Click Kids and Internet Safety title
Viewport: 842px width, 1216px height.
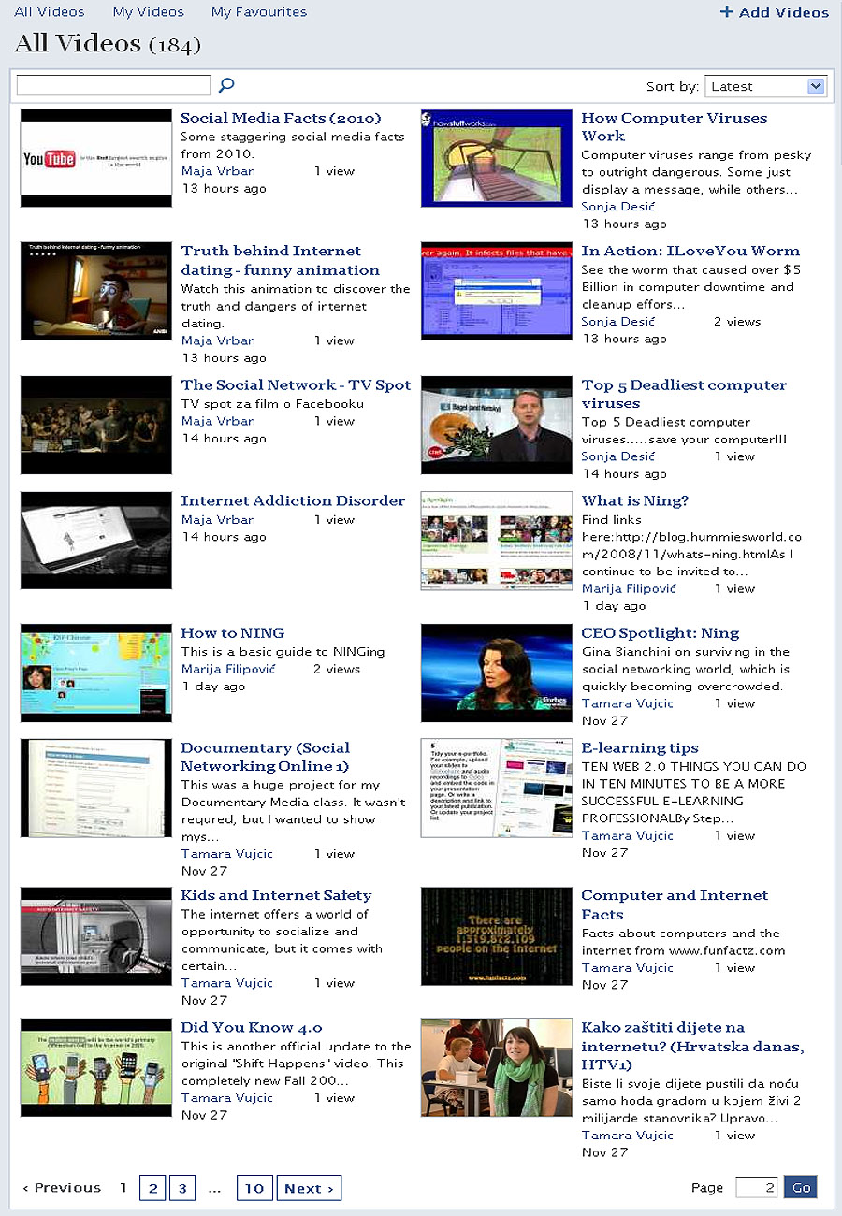click(276, 895)
